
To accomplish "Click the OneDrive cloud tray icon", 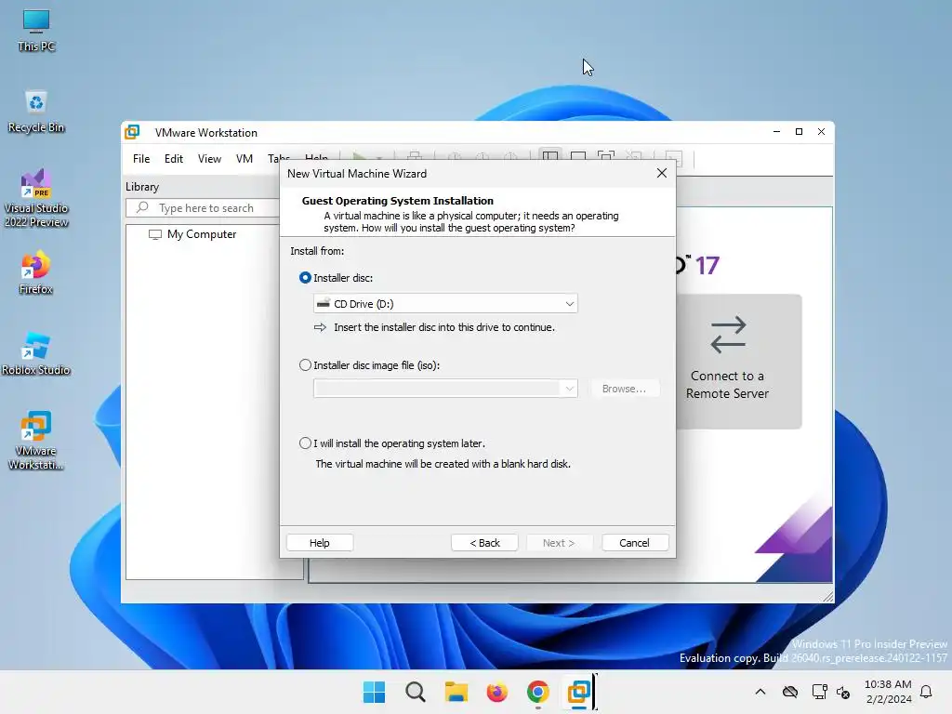I will 790,692.
